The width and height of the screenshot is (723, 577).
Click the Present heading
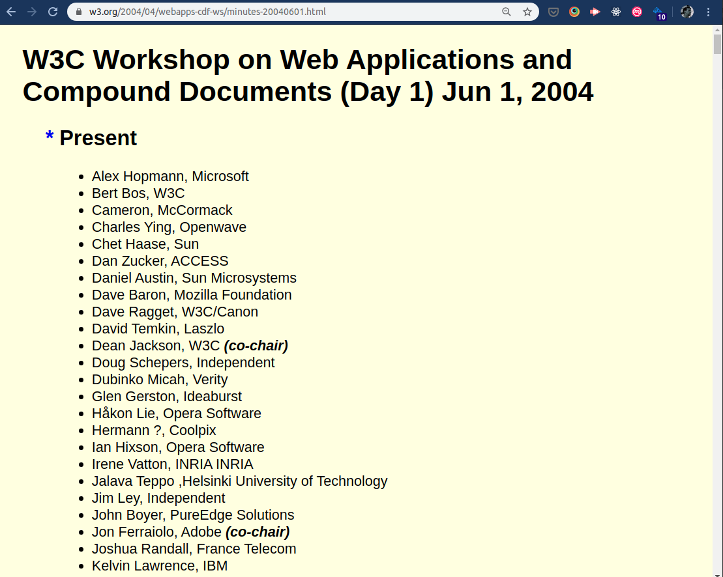98,138
